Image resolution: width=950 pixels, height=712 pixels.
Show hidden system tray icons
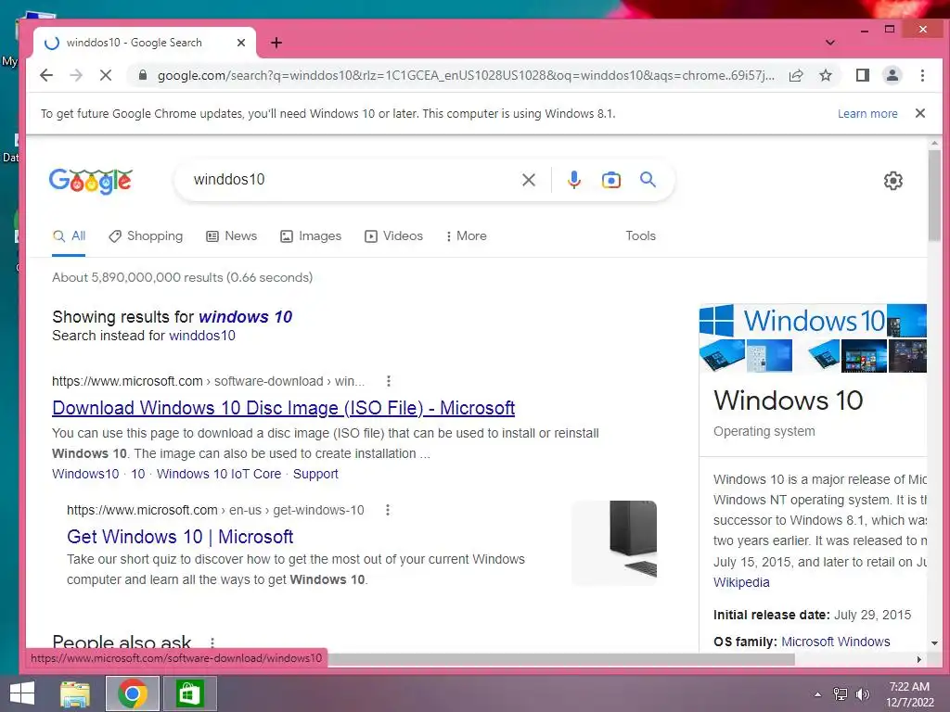(x=818, y=694)
